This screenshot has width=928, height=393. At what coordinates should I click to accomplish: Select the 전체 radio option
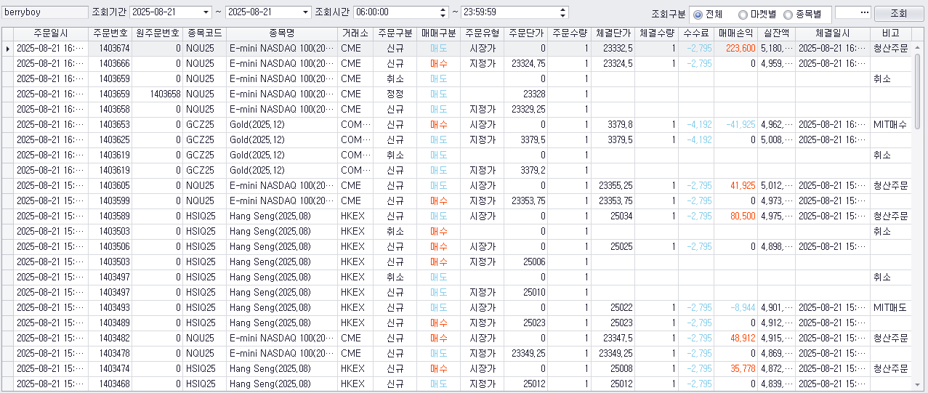708,14
